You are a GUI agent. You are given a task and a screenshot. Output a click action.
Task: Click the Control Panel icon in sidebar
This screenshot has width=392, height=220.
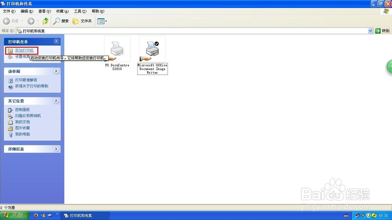click(10, 110)
